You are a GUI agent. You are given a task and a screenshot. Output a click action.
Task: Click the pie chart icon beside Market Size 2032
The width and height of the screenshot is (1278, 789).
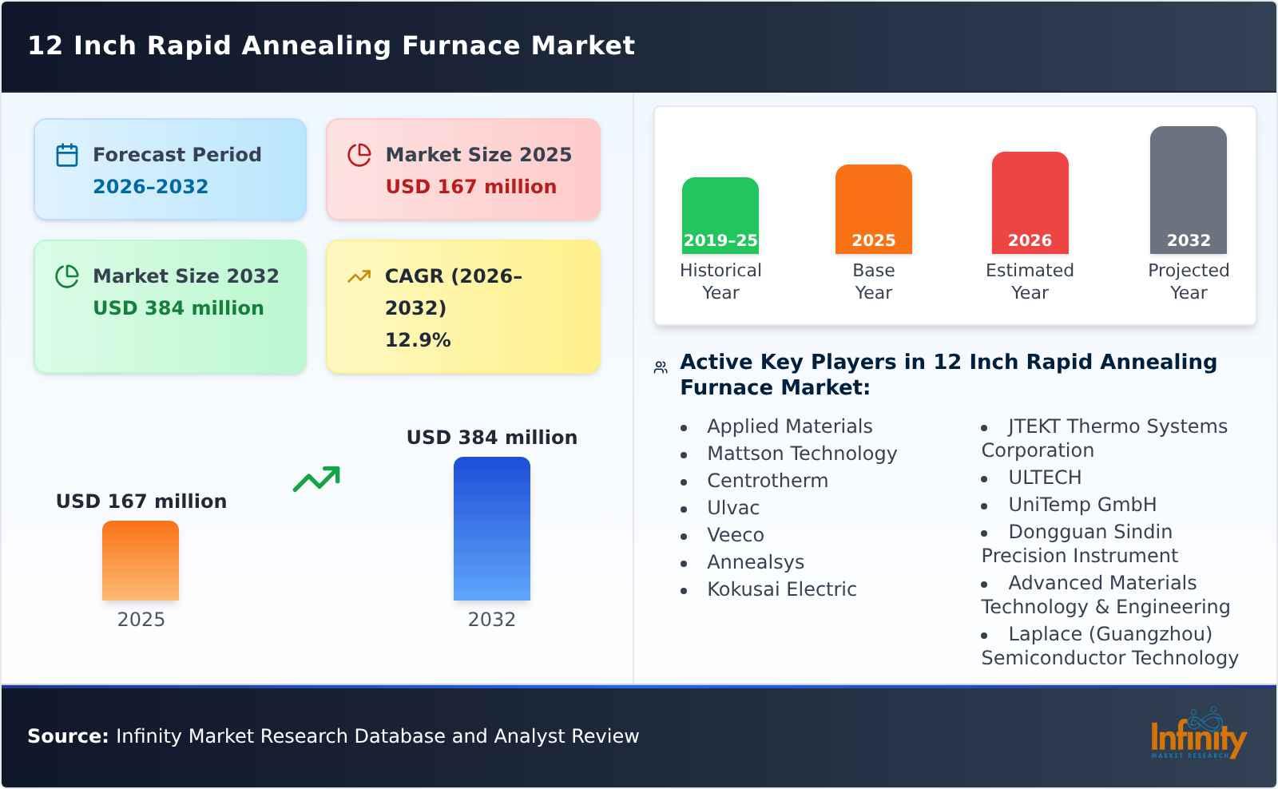[67, 276]
